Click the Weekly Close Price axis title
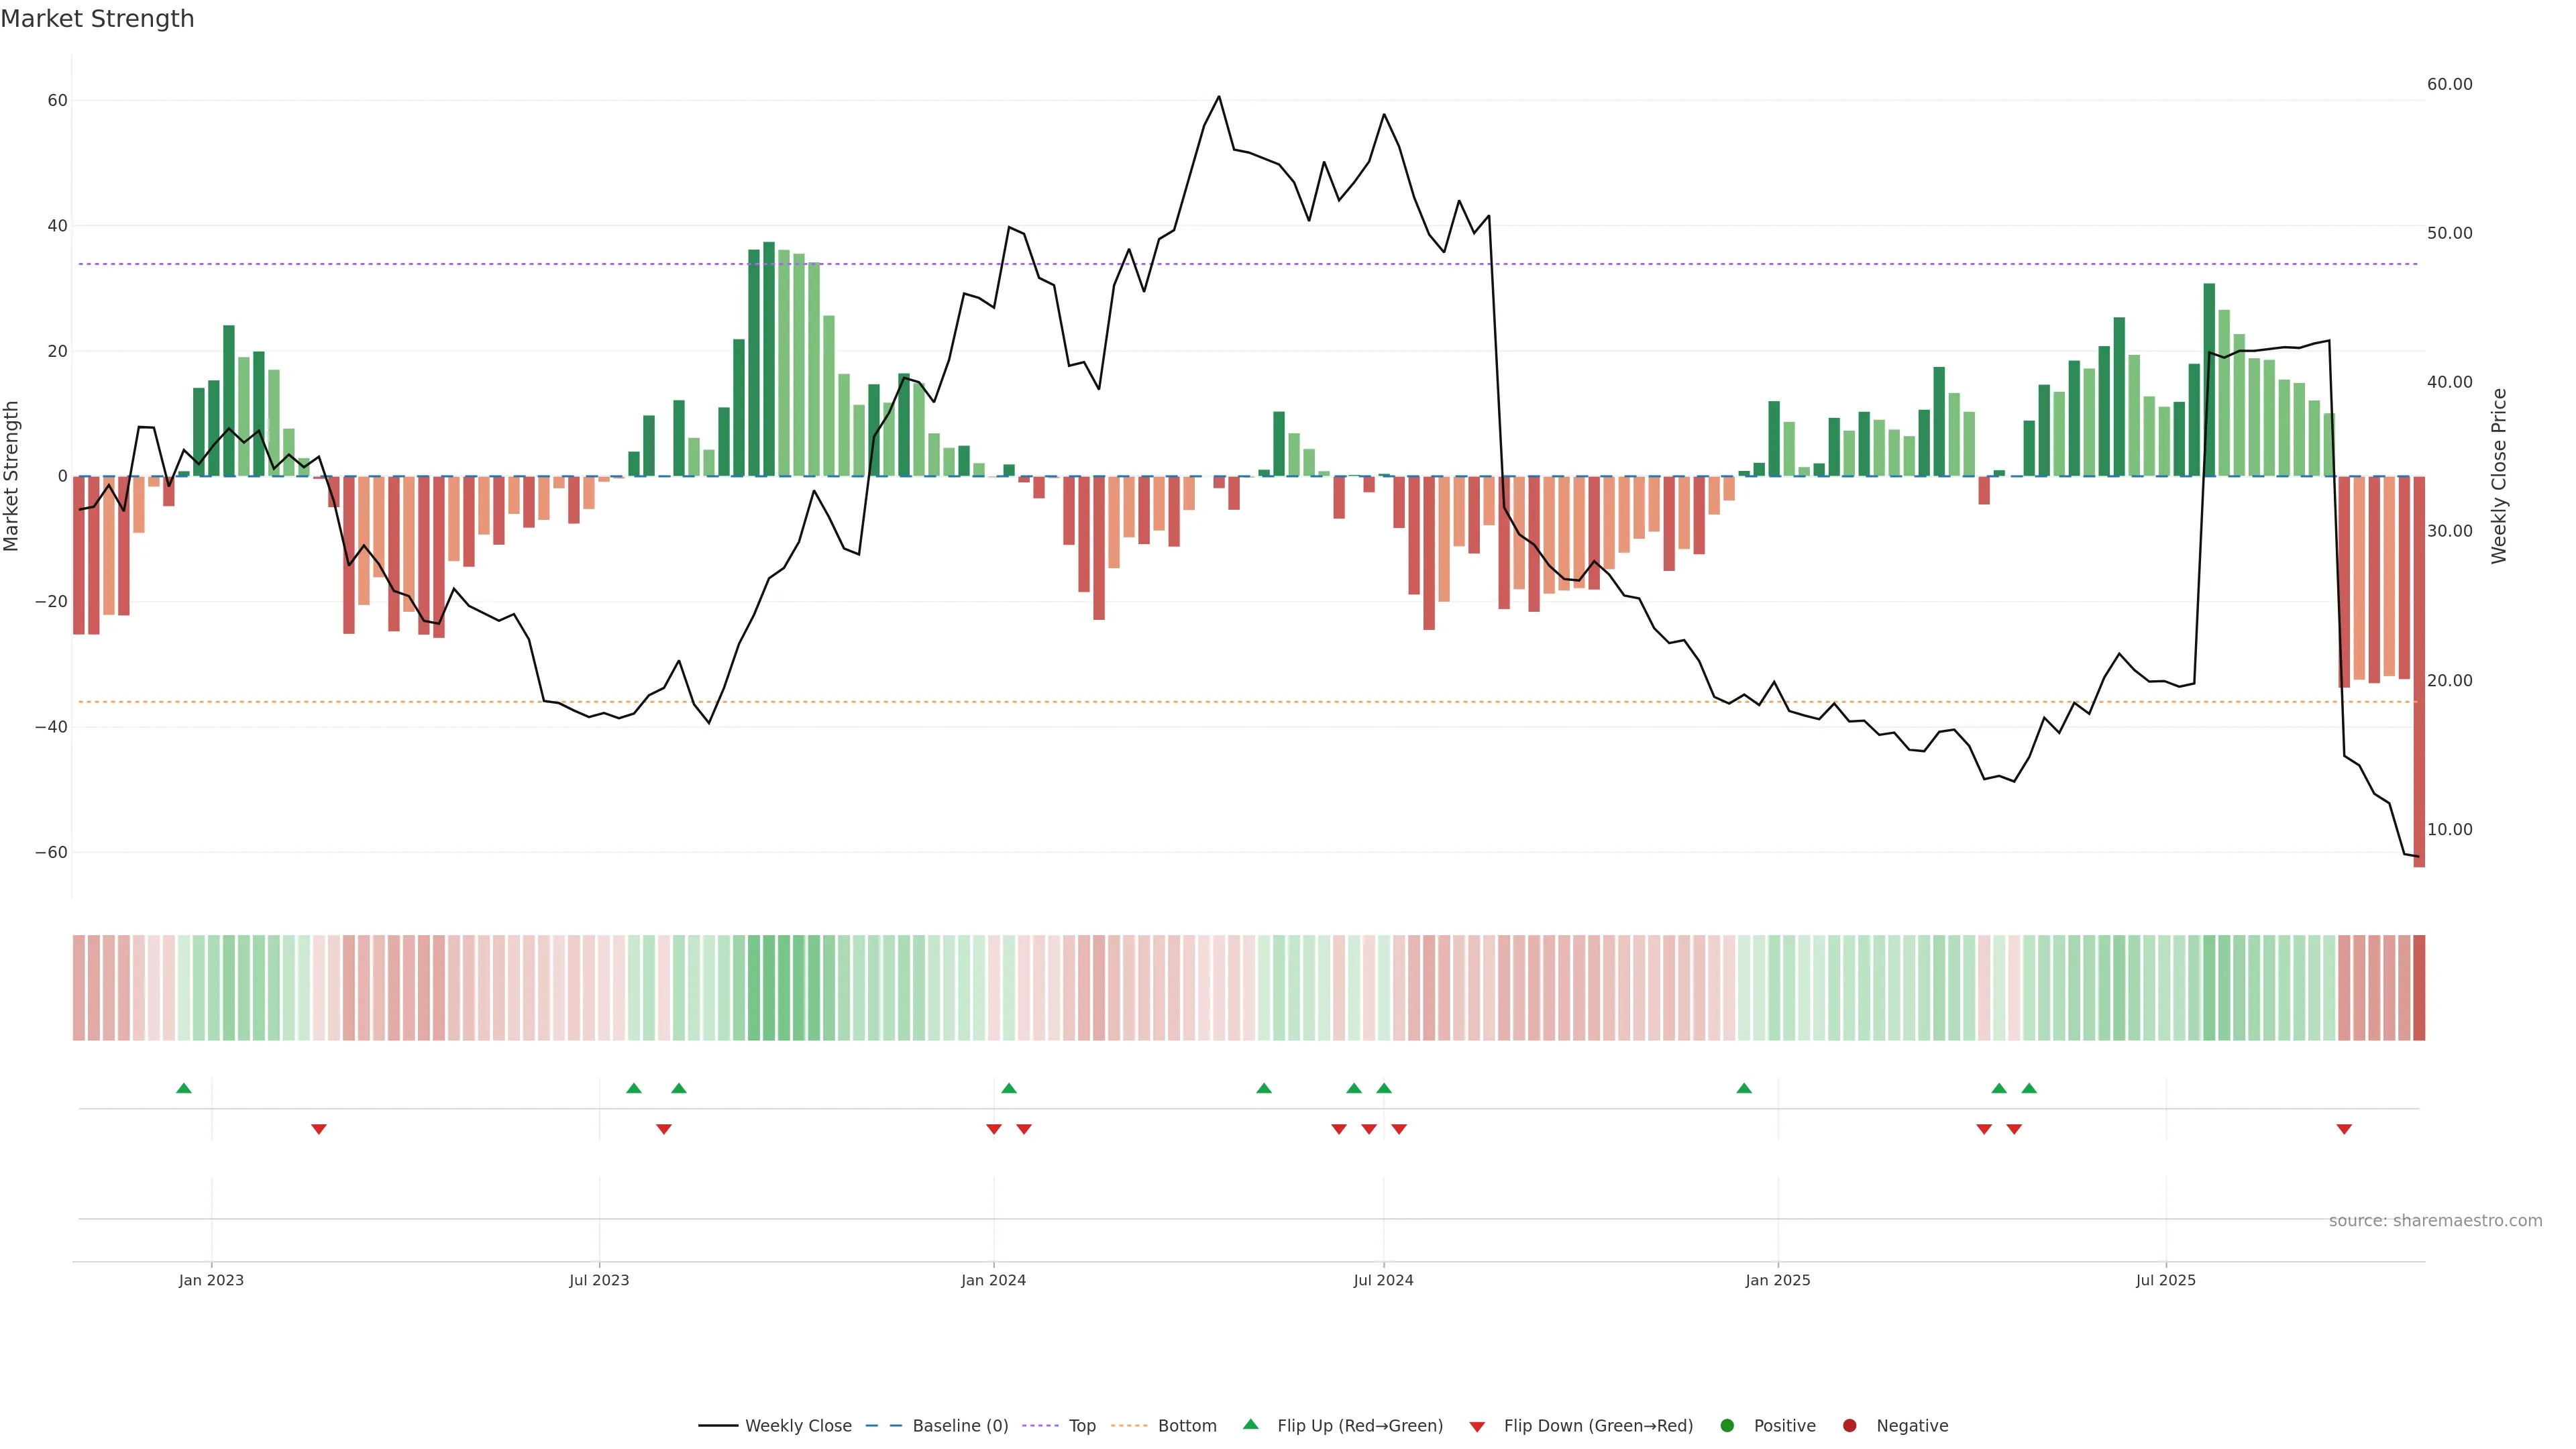The width and height of the screenshot is (2576, 1449). click(x=2499, y=476)
